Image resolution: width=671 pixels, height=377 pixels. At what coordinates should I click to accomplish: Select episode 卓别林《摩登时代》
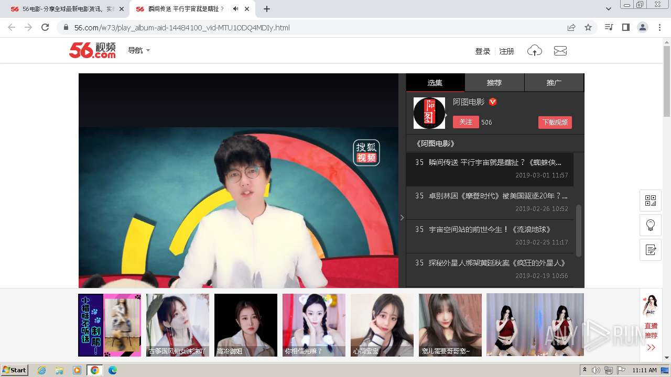[x=490, y=203]
